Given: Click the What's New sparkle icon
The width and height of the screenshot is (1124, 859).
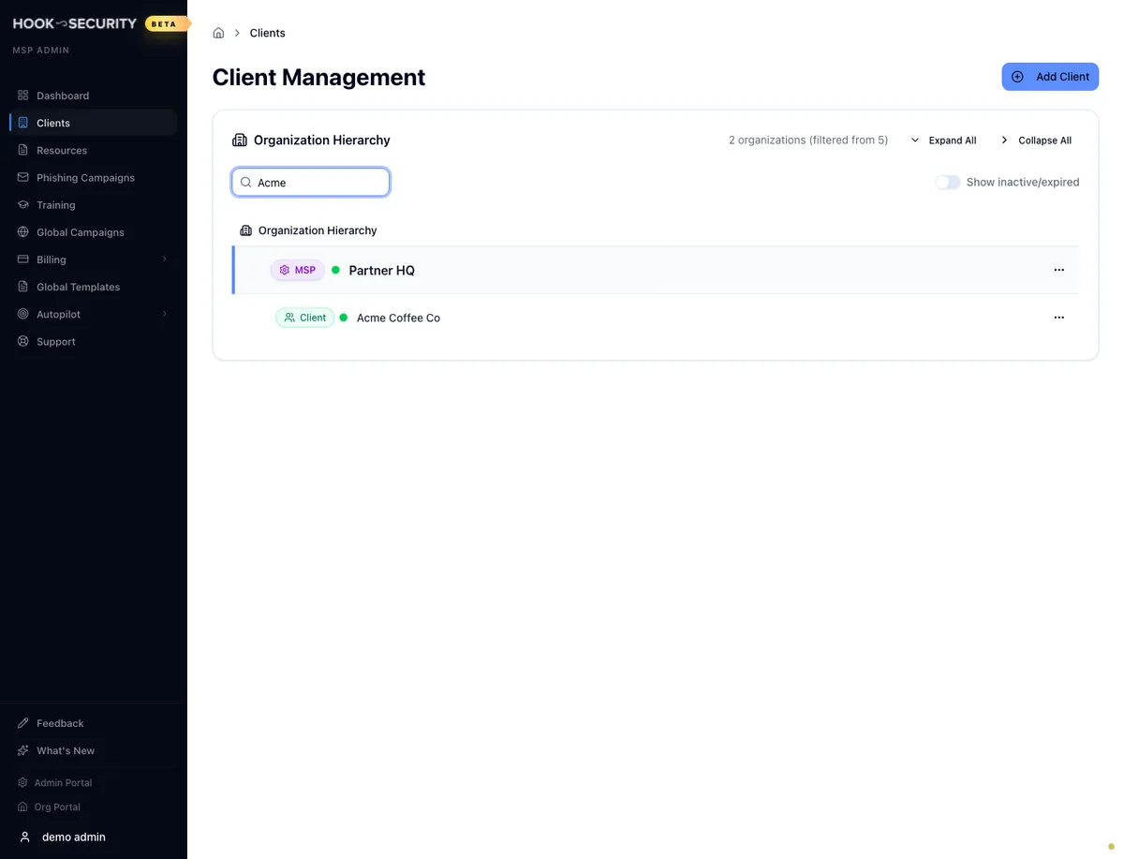Looking at the screenshot, I should tap(23, 750).
